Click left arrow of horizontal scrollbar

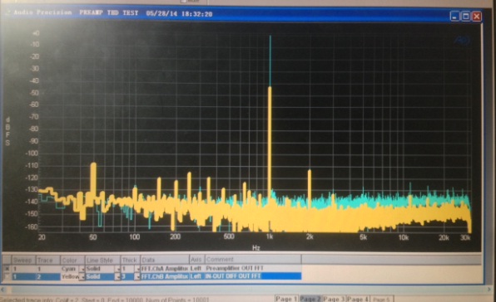point(2,289)
